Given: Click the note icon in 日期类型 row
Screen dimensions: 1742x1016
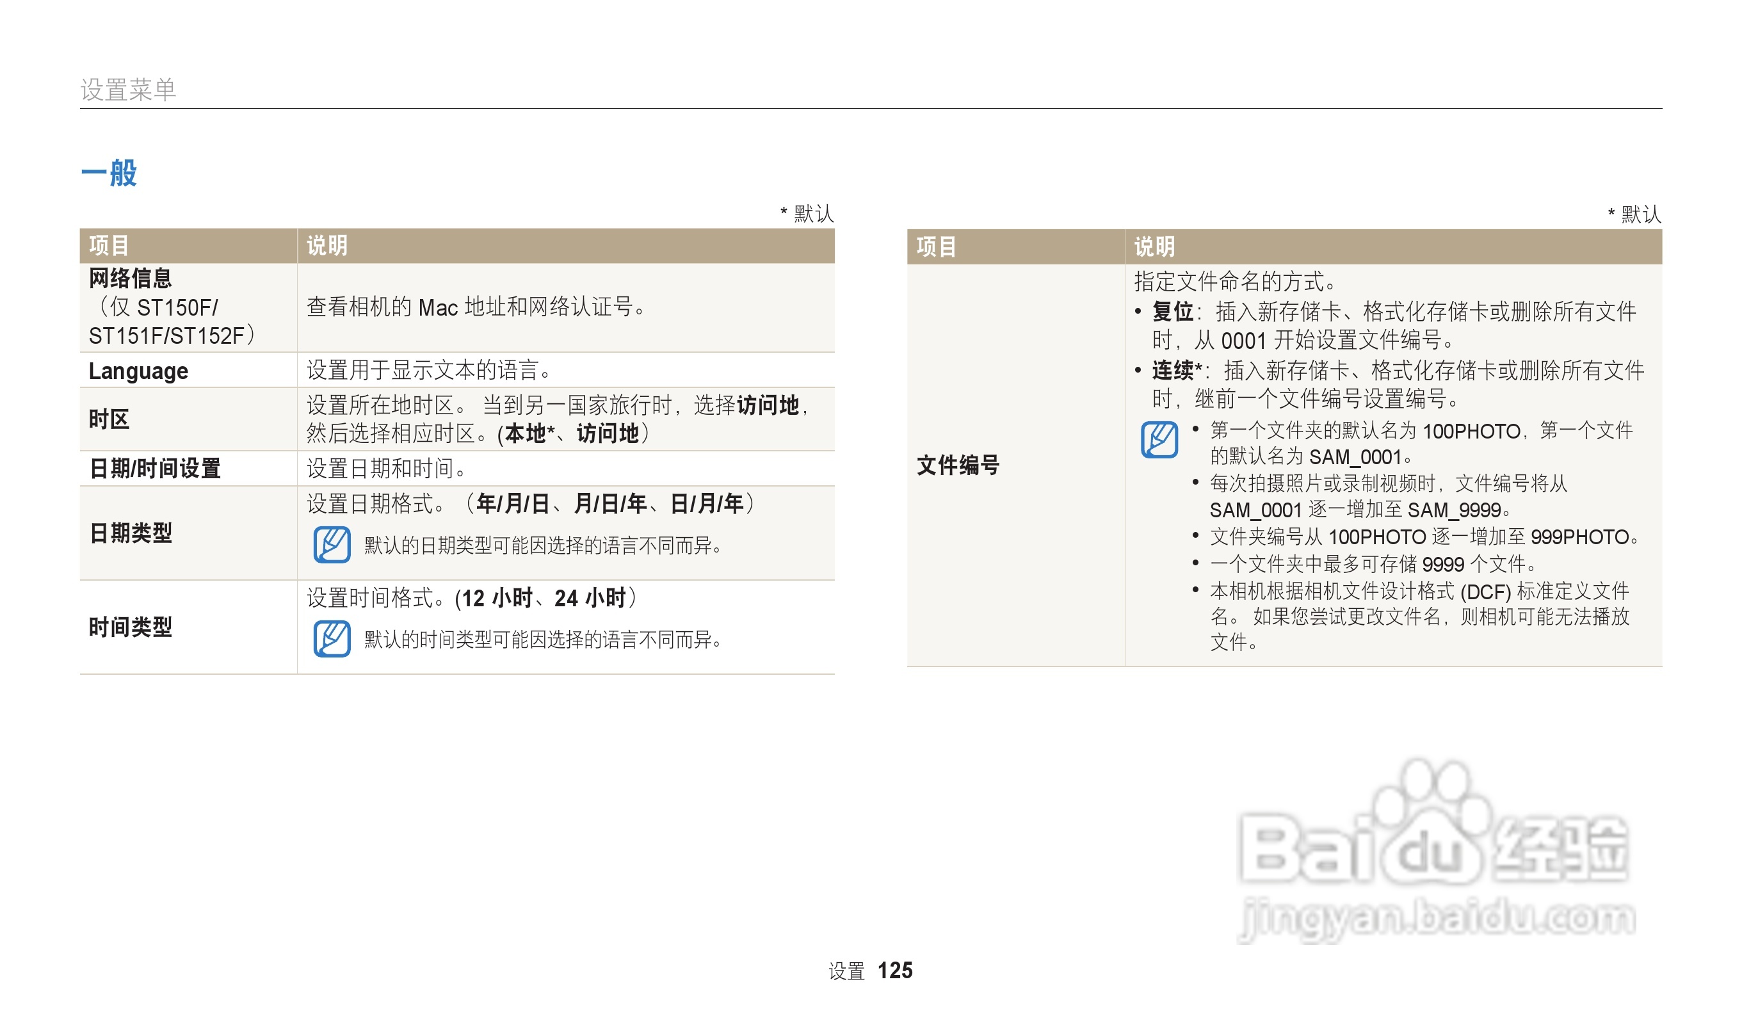Looking at the screenshot, I should click(x=332, y=545).
